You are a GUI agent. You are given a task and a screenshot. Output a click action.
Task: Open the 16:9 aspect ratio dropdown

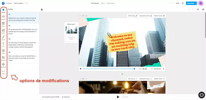pos(178,3)
